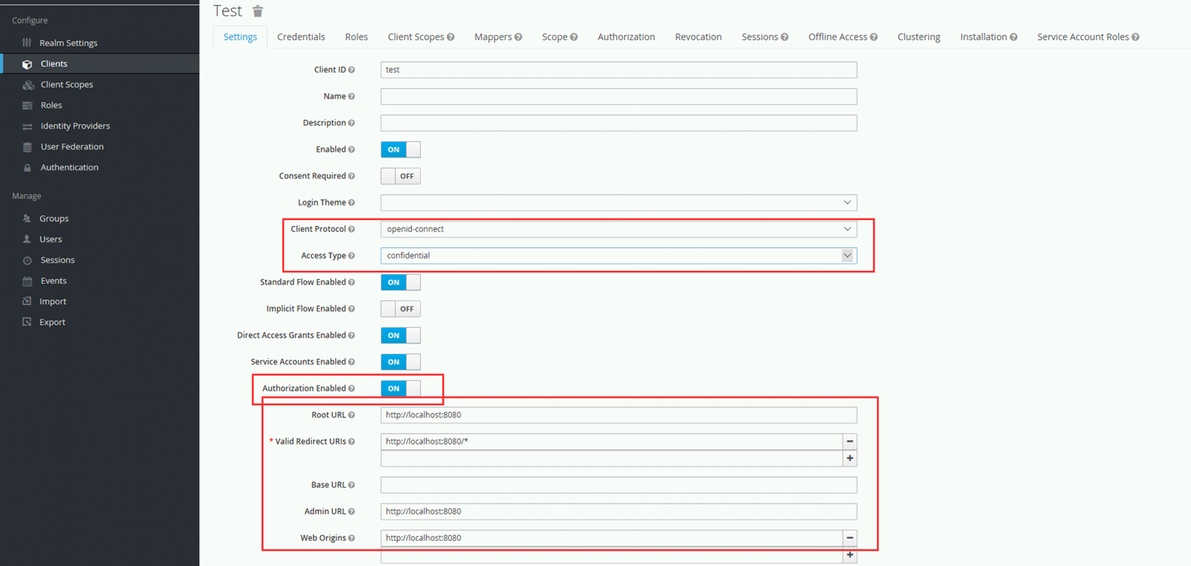Toggle Direct Access Grants Enabled switch
1191x566 pixels.
pyautogui.click(x=401, y=335)
